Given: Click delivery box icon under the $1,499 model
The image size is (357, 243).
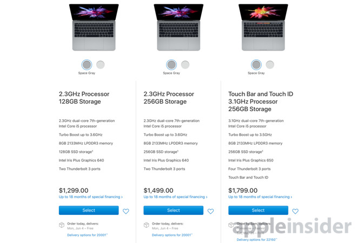Looking at the screenshot, I should point(146,225).
